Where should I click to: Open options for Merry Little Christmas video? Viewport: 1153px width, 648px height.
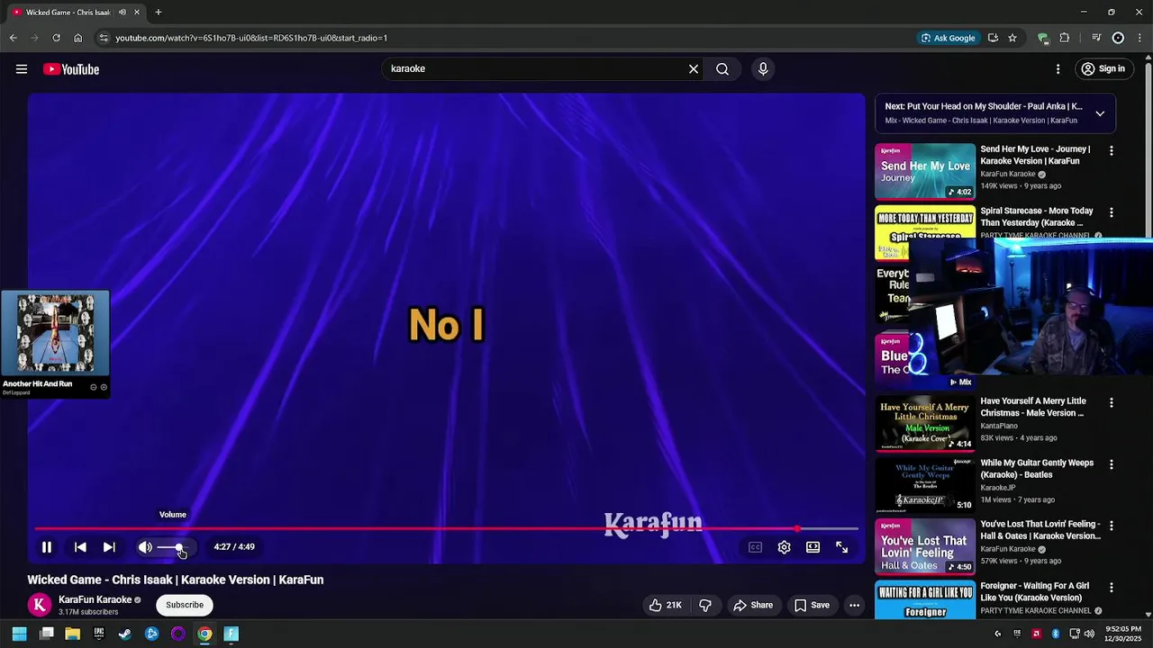tap(1112, 403)
